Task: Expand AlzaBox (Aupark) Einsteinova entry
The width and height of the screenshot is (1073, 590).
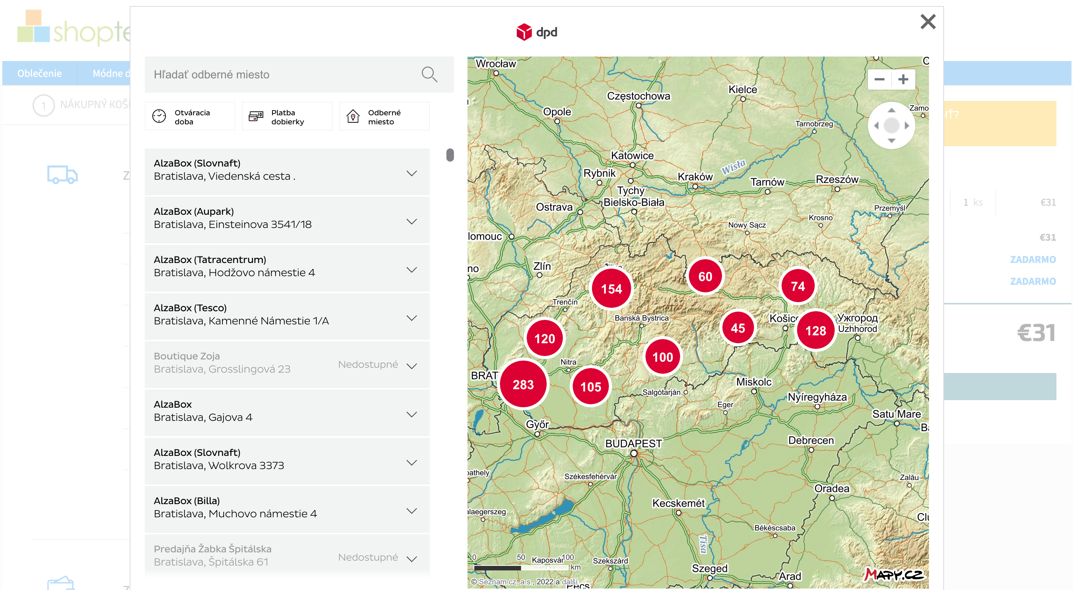Action: coord(412,222)
